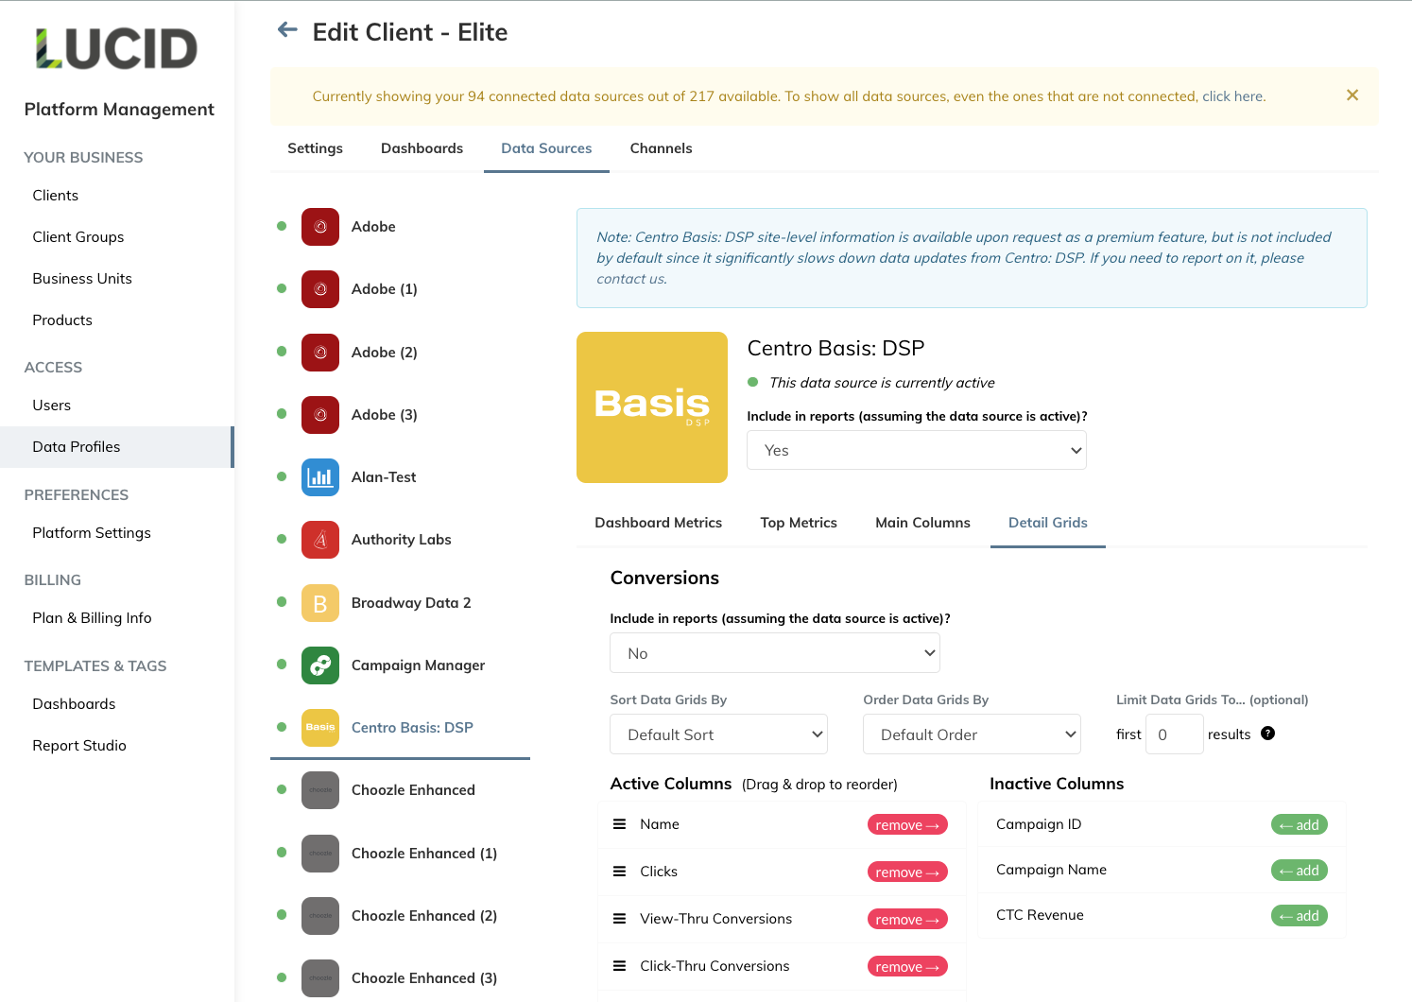Image resolution: width=1412 pixels, height=1002 pixels.
Task: Select the Broadway Data 2 data source name
Action: point(411,603)
